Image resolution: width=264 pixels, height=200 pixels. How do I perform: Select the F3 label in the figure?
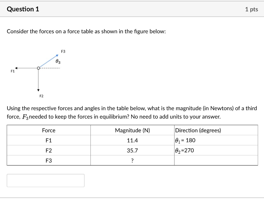[x=63, y=51]
